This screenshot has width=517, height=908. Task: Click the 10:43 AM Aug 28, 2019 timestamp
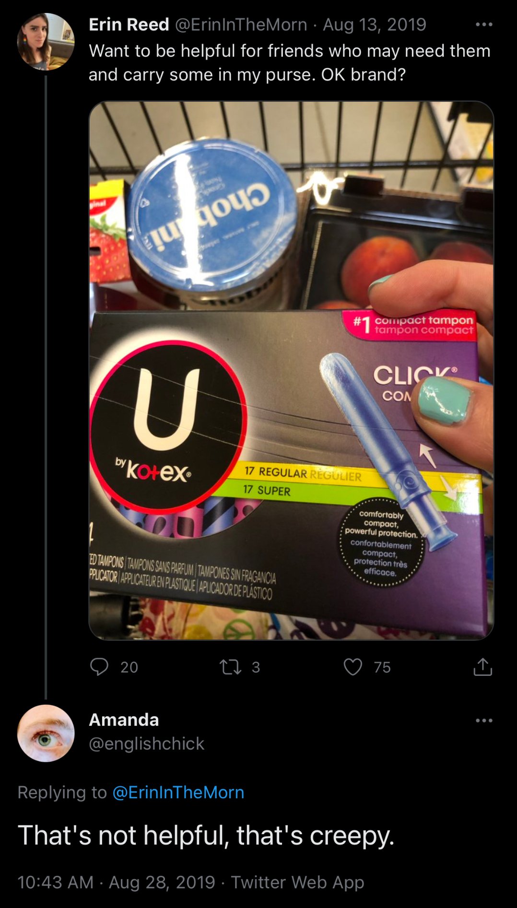pyautogui.click(x=116, y=882)
